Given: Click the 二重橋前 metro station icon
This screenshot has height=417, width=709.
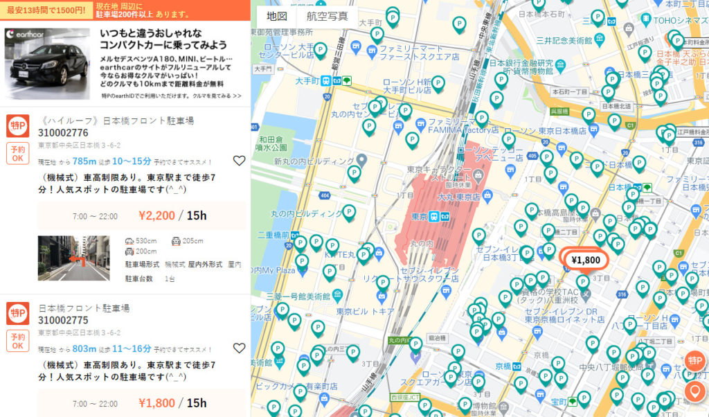Looking at the screenshot, I should coord(295,236).
